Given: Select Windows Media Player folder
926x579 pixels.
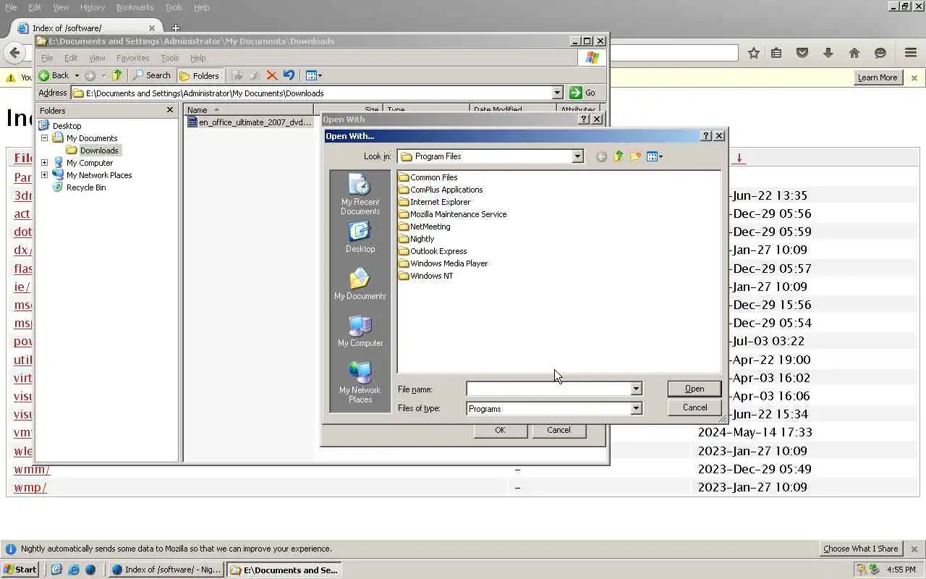Looking at the screenshot, I should (443, 263).
